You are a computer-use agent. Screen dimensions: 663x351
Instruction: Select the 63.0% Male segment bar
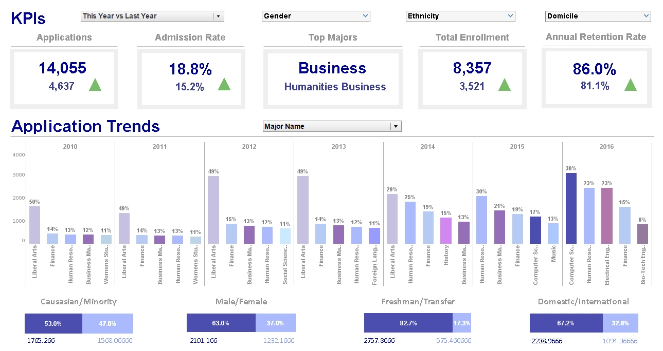[221, 323]
